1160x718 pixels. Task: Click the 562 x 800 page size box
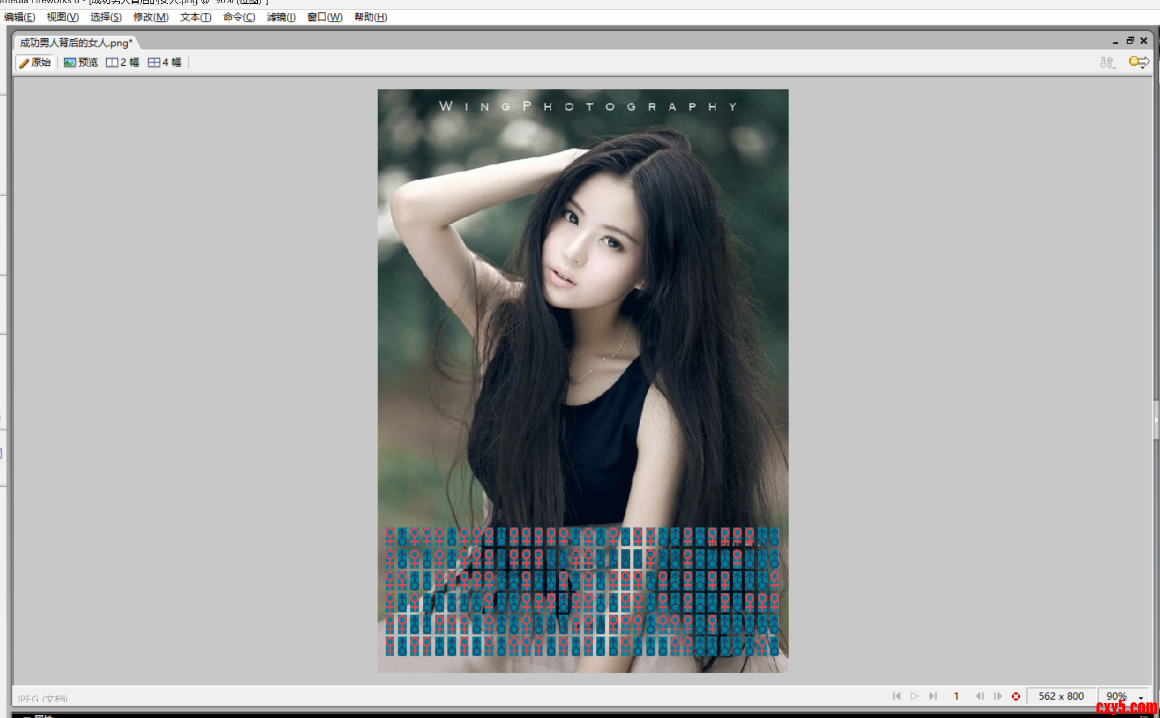click(x=1061, y=696)
